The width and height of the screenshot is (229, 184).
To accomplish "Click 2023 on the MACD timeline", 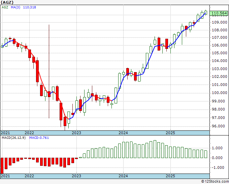I will point(76,176).
